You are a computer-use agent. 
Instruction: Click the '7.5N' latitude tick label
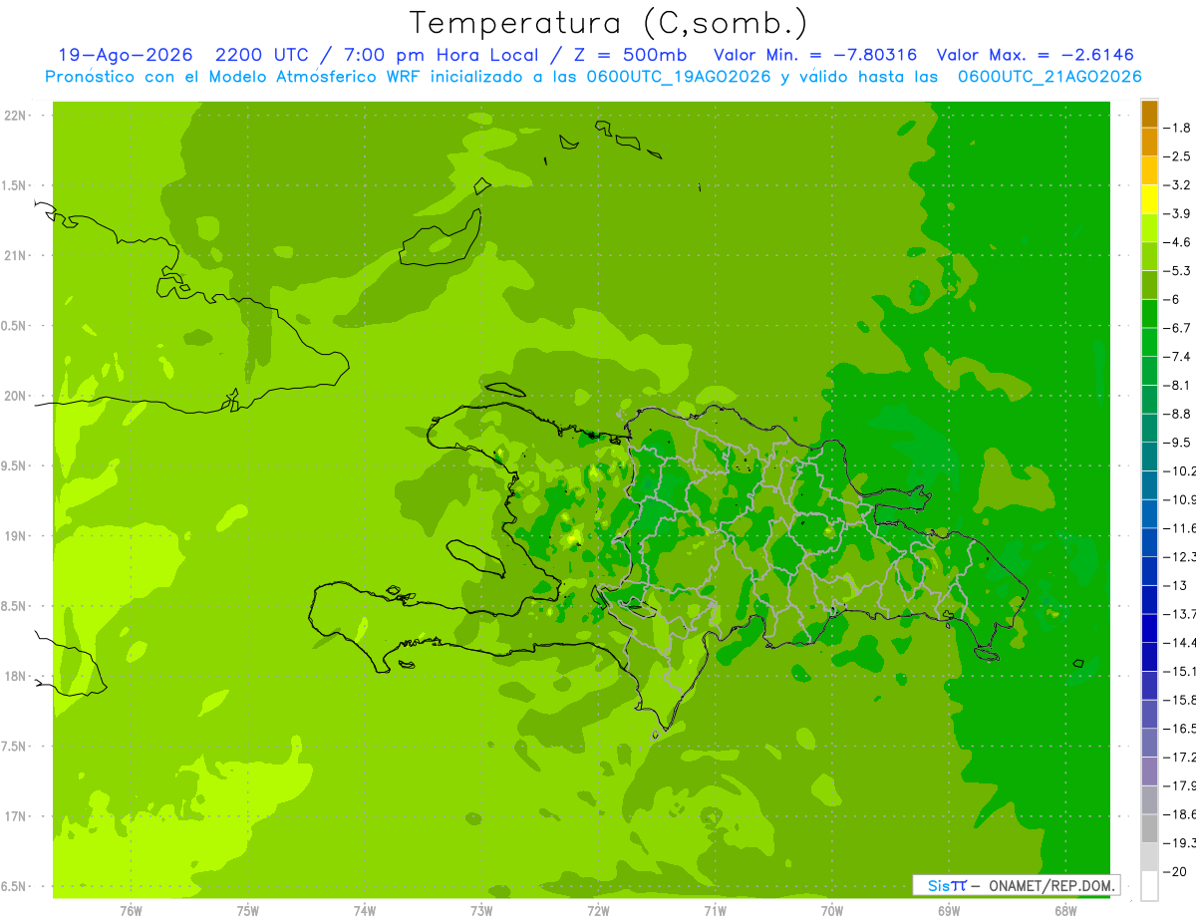click(15, 746)
